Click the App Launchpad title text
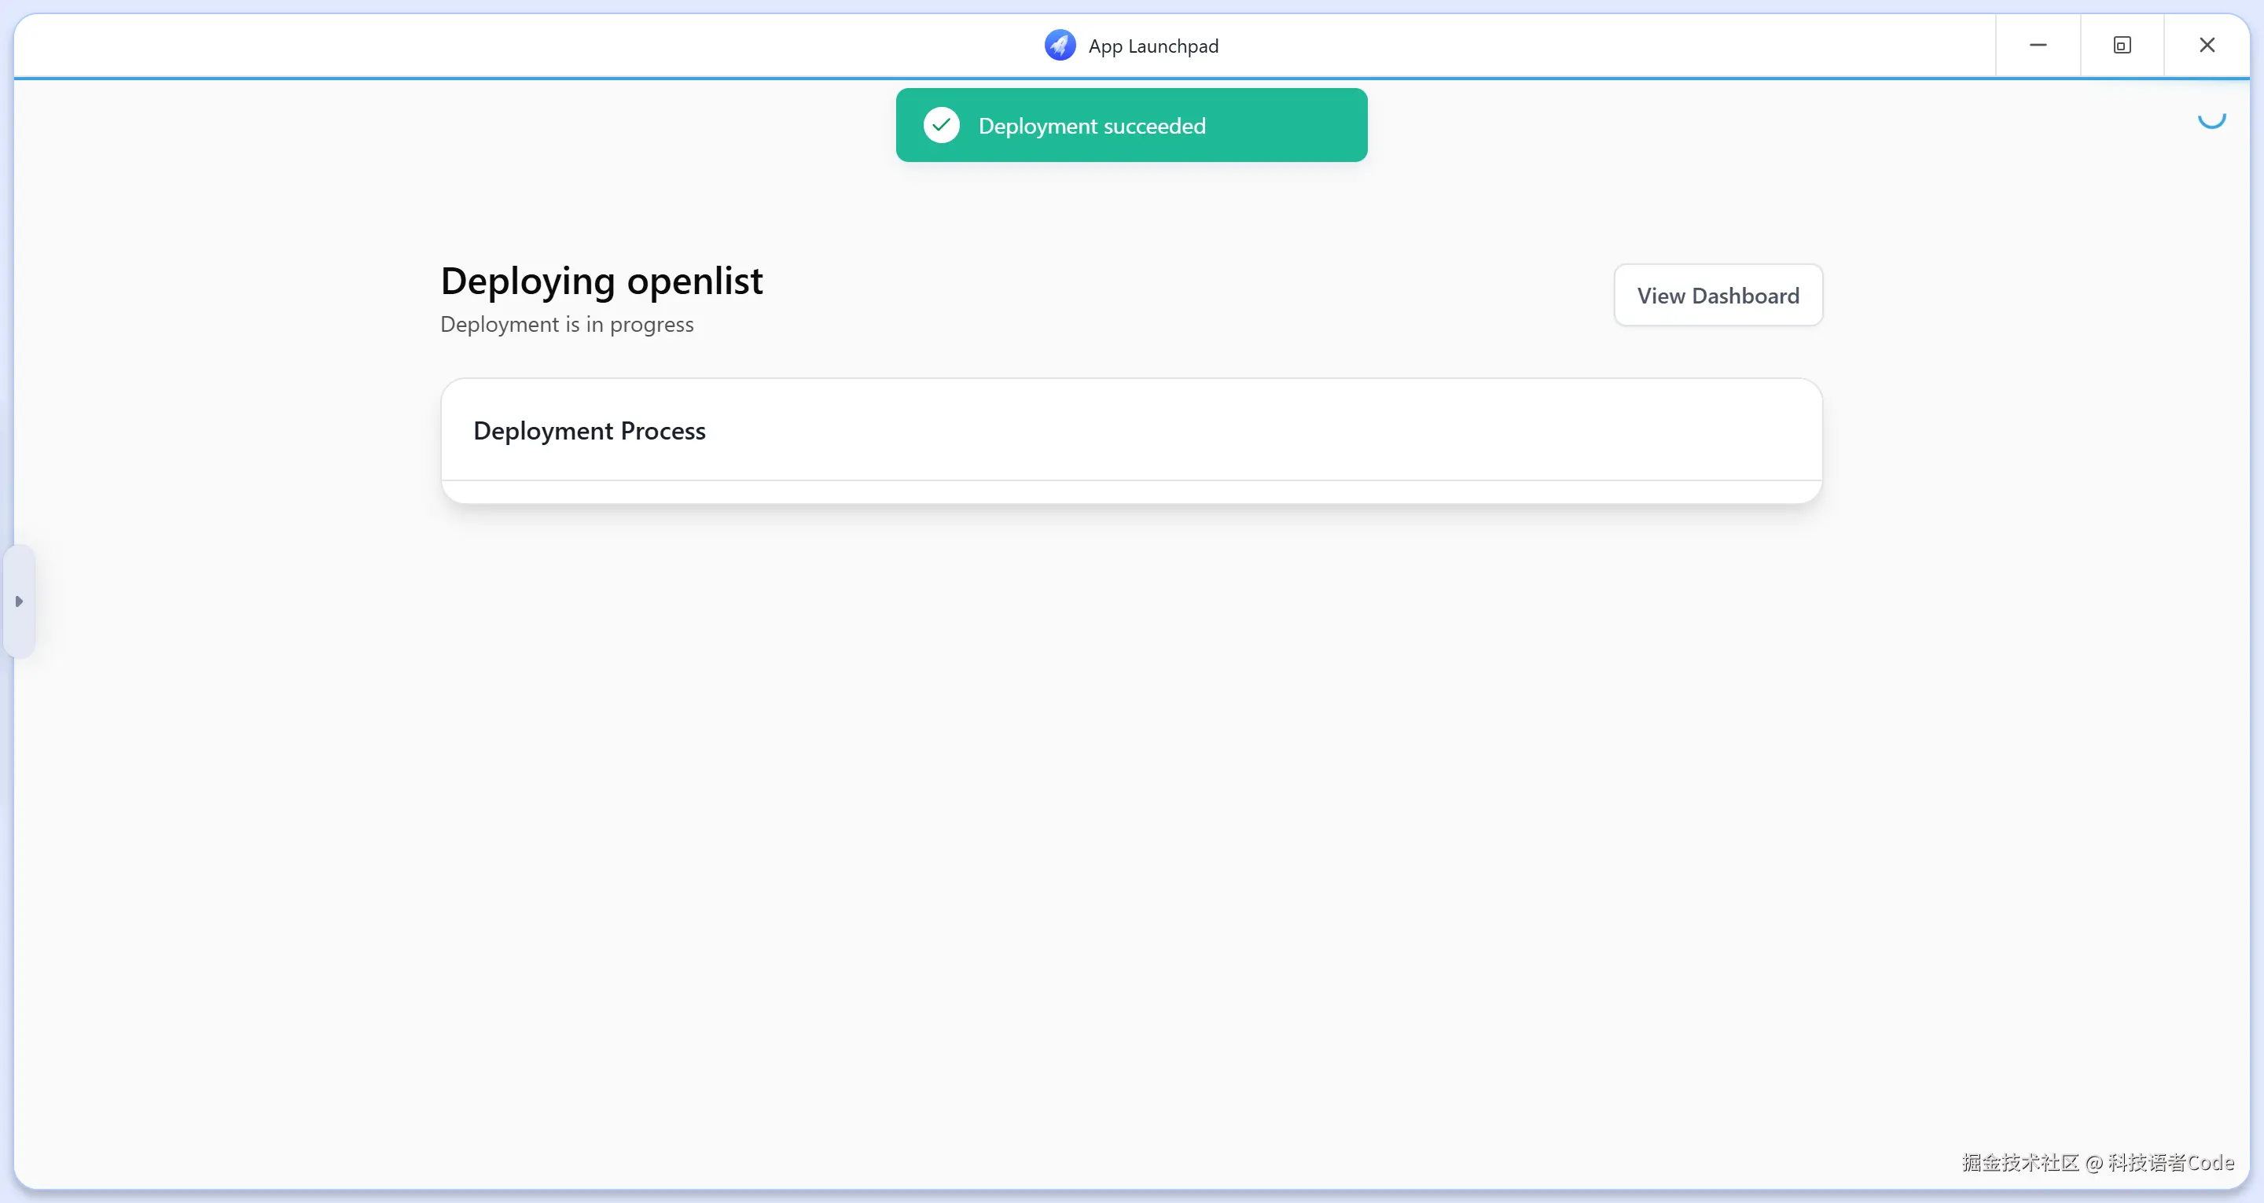Viewport: 2264px width, 1203px height. coord(1153,46)
